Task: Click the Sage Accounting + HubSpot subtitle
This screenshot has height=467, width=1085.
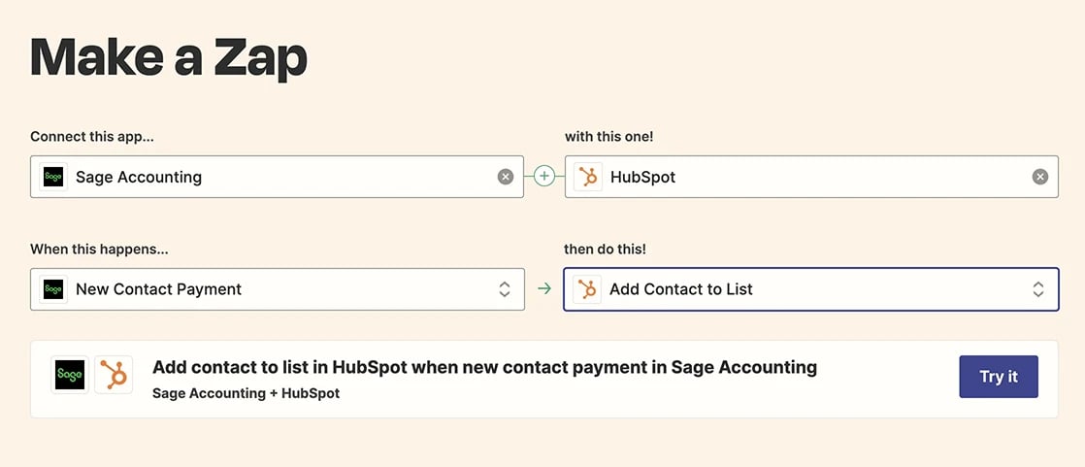Action: [x=246, y=393]
